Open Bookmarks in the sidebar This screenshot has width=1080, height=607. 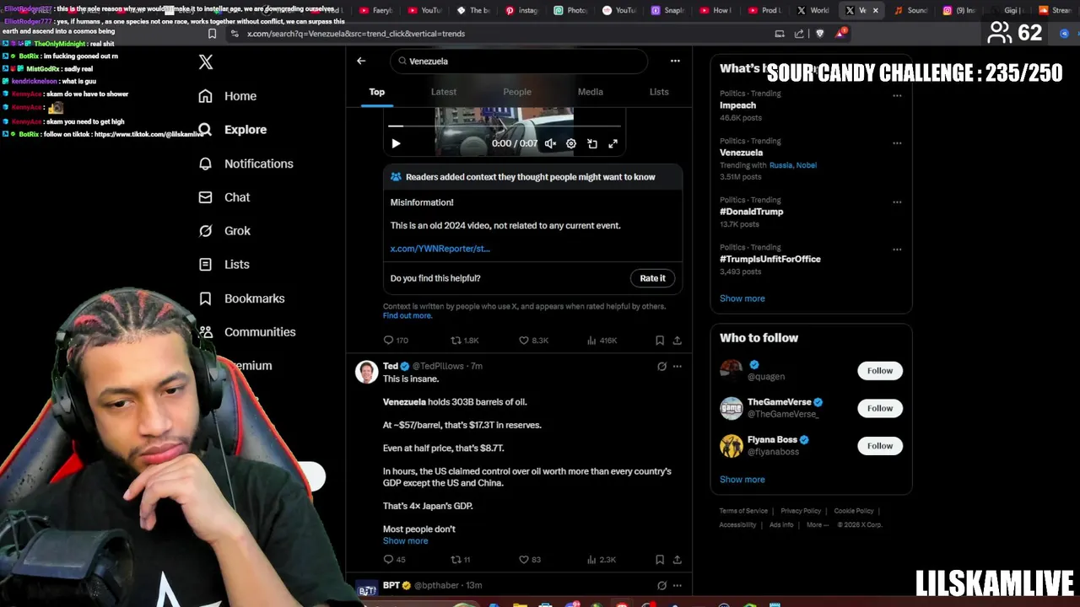click(241, 298)
